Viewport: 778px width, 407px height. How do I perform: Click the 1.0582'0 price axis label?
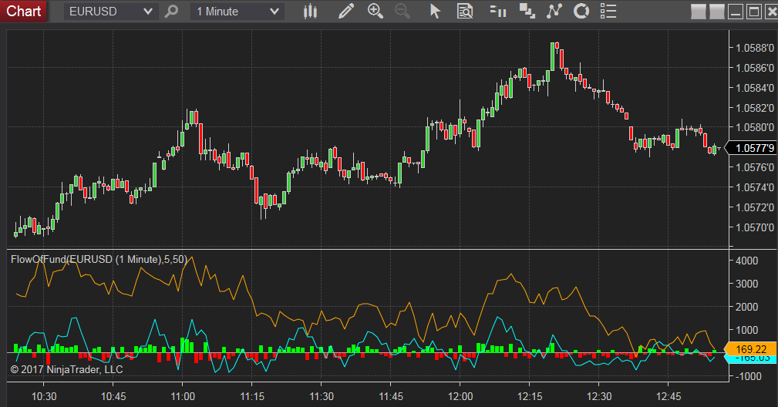tap(755, 108)
